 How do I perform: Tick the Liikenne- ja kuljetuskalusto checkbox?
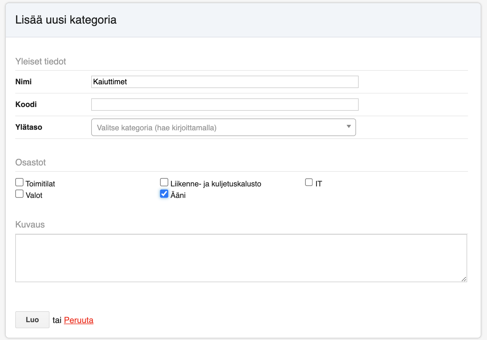[x=164, y=182]
